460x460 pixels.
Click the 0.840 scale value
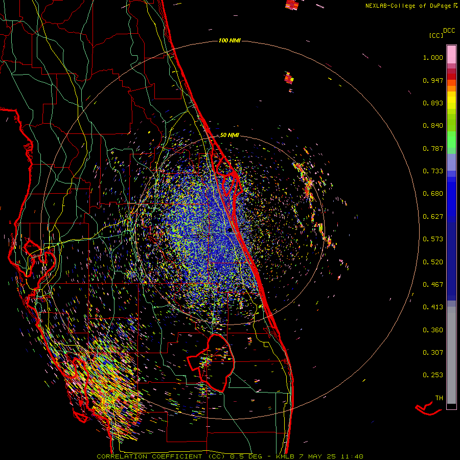[x=433, y=126]
